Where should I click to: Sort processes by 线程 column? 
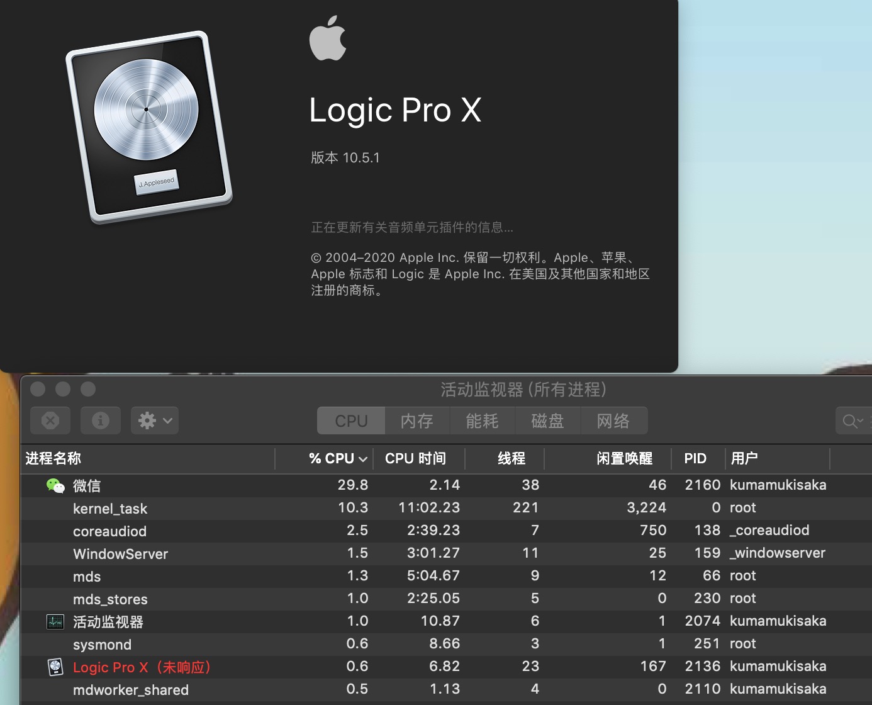(511, 459)
